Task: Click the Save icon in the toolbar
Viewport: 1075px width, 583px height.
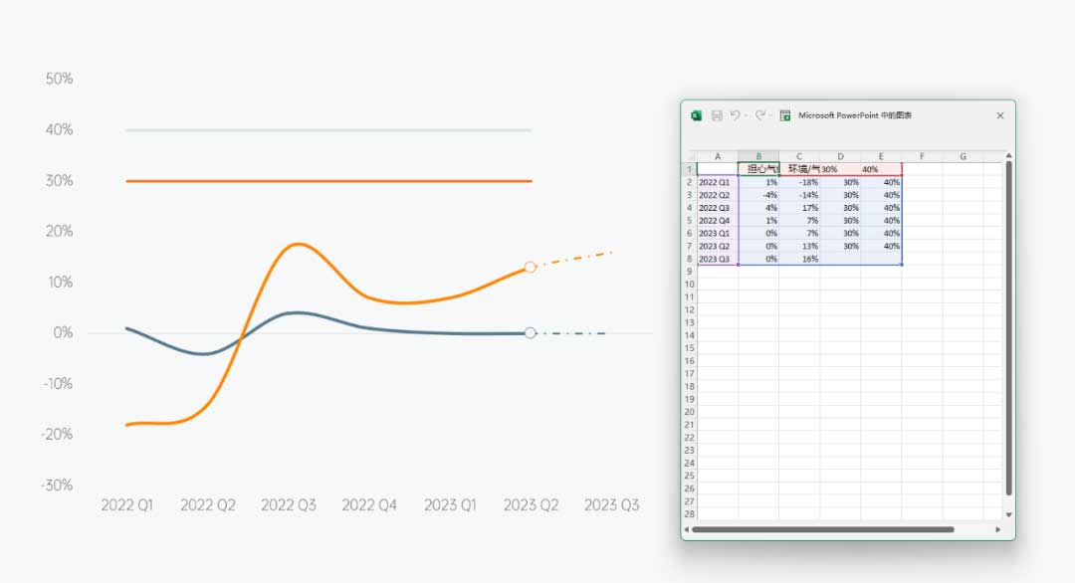Action: click(x=717, y=115)
